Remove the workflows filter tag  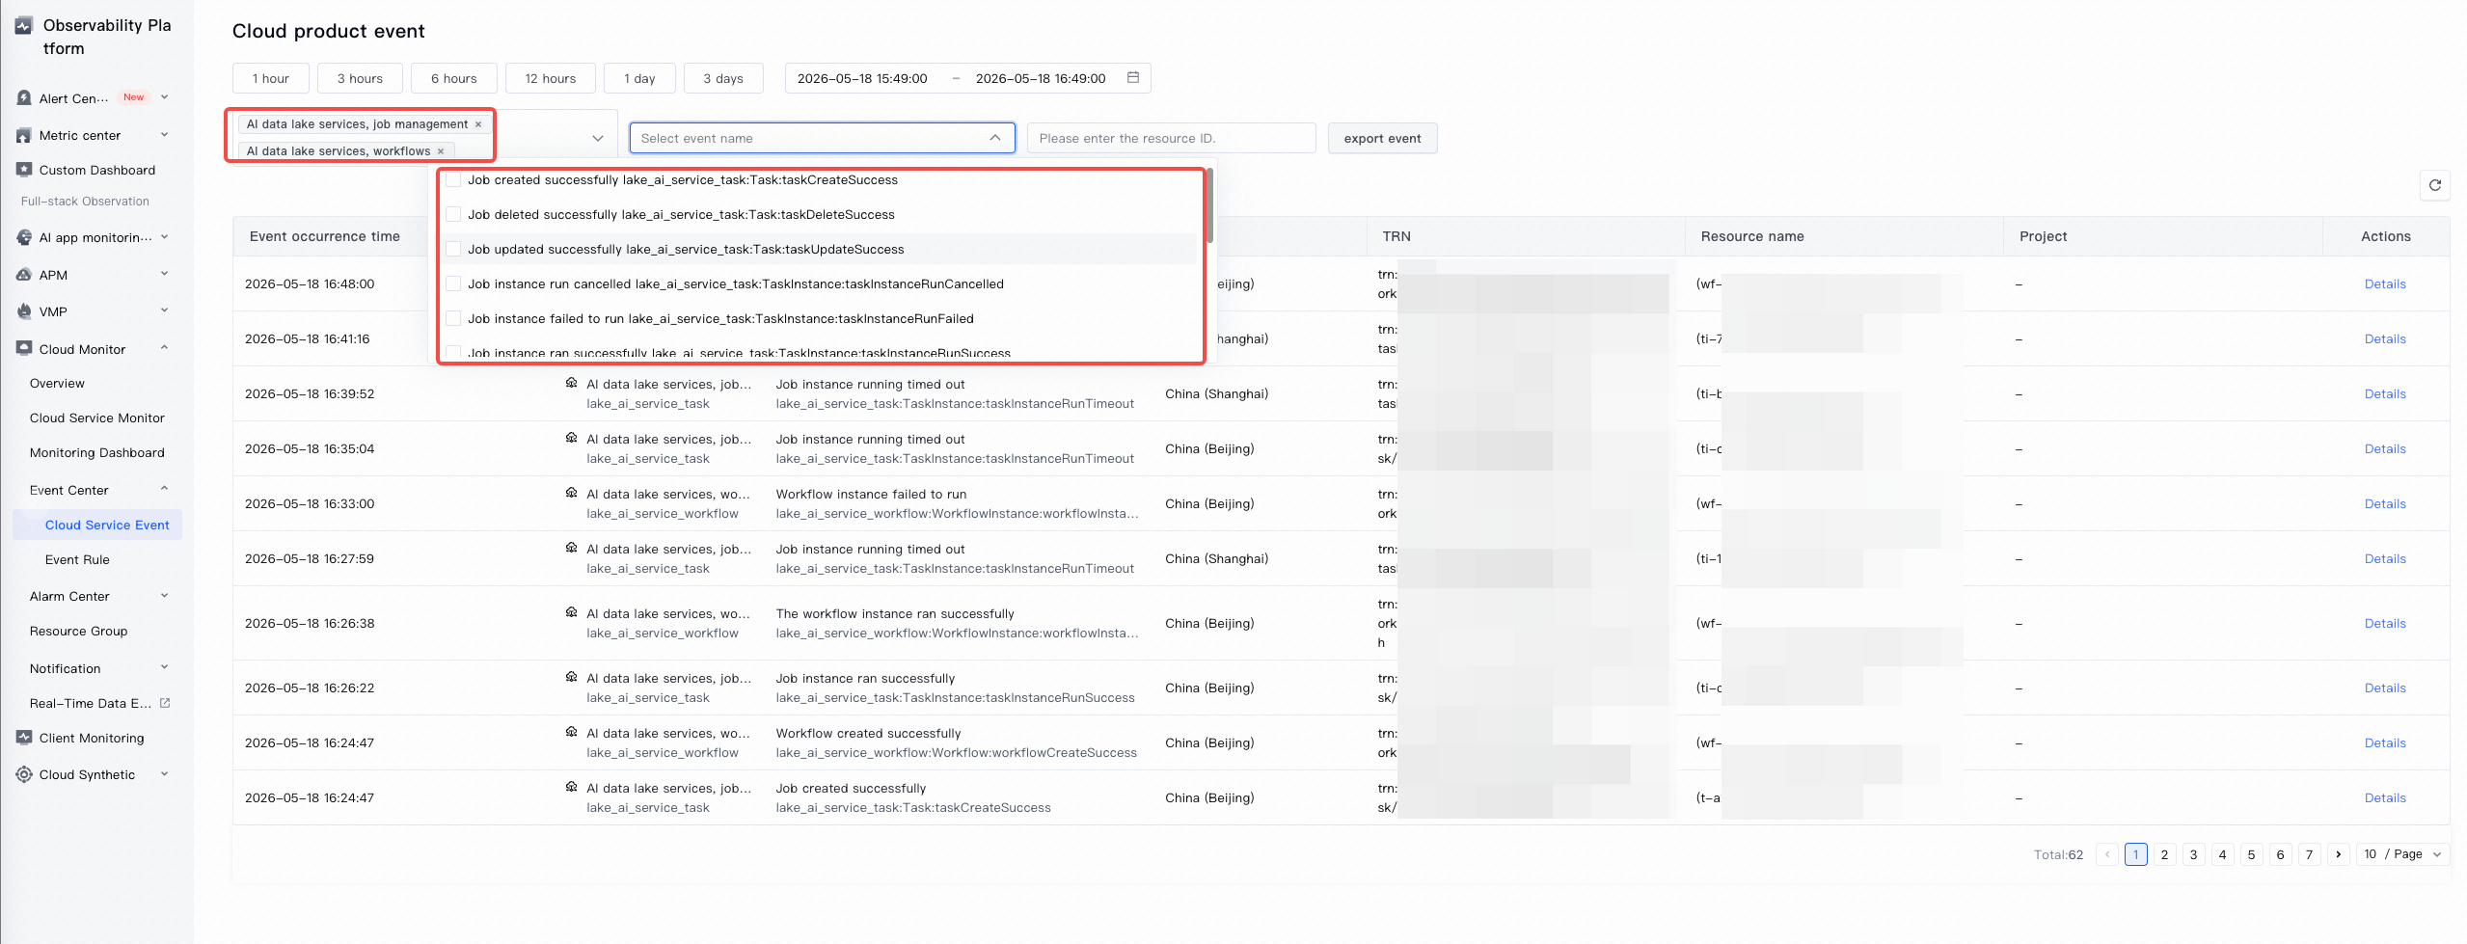pos(441,151)
